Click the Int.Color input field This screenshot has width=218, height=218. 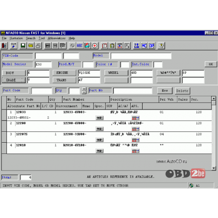(x=158, y=65)
